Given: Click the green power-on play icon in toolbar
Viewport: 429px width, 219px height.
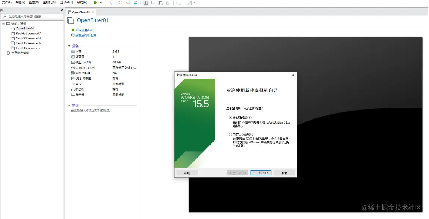Looking at the screenshot, I should 95,3.
